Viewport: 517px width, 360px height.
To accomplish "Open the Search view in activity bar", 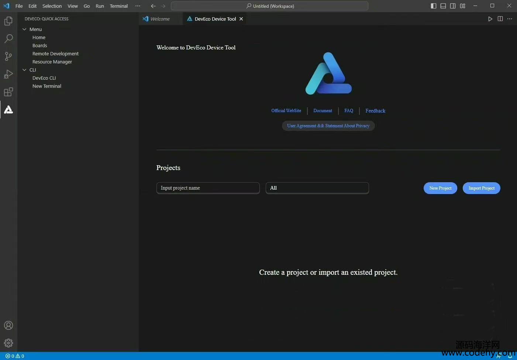I will [8, 39].
